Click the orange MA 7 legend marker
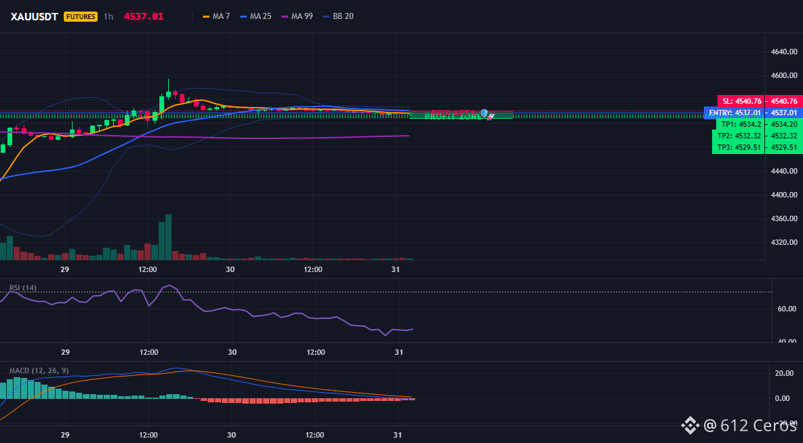 click(x=206, y=16)
